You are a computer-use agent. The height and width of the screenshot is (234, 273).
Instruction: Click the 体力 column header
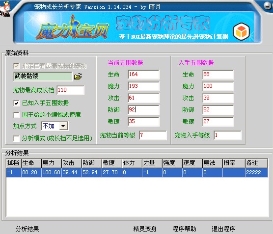[x=132, y=163]
